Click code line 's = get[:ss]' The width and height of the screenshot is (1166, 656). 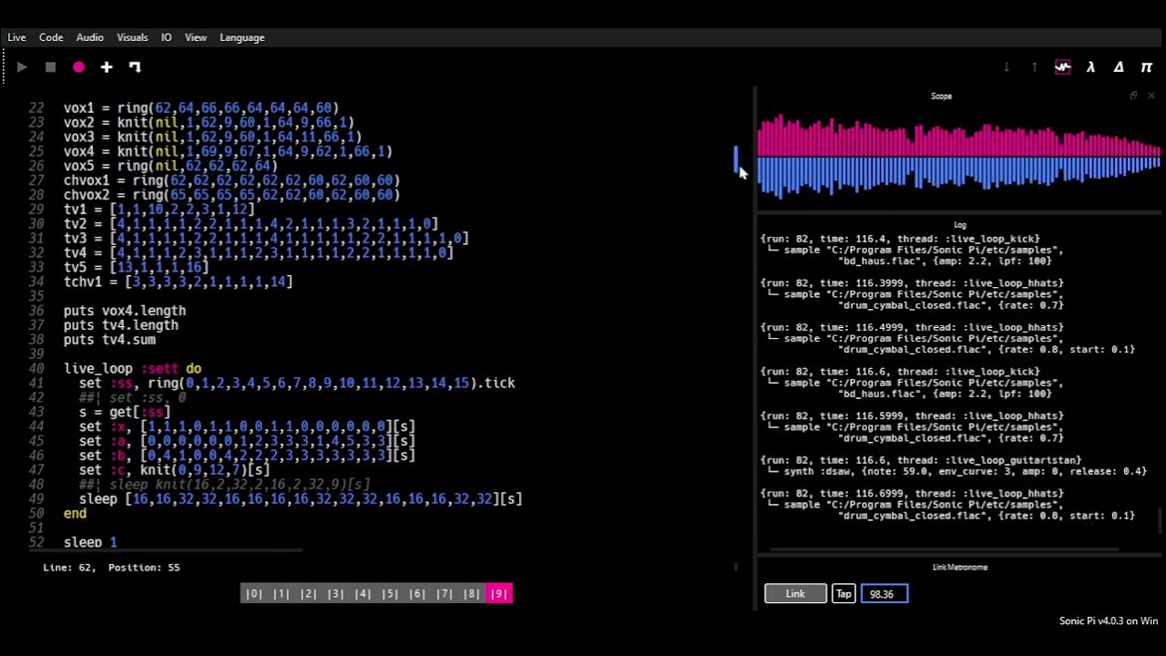(x=125, y=413)
